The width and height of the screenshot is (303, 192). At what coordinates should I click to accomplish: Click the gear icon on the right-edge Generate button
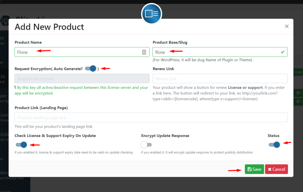298,92
